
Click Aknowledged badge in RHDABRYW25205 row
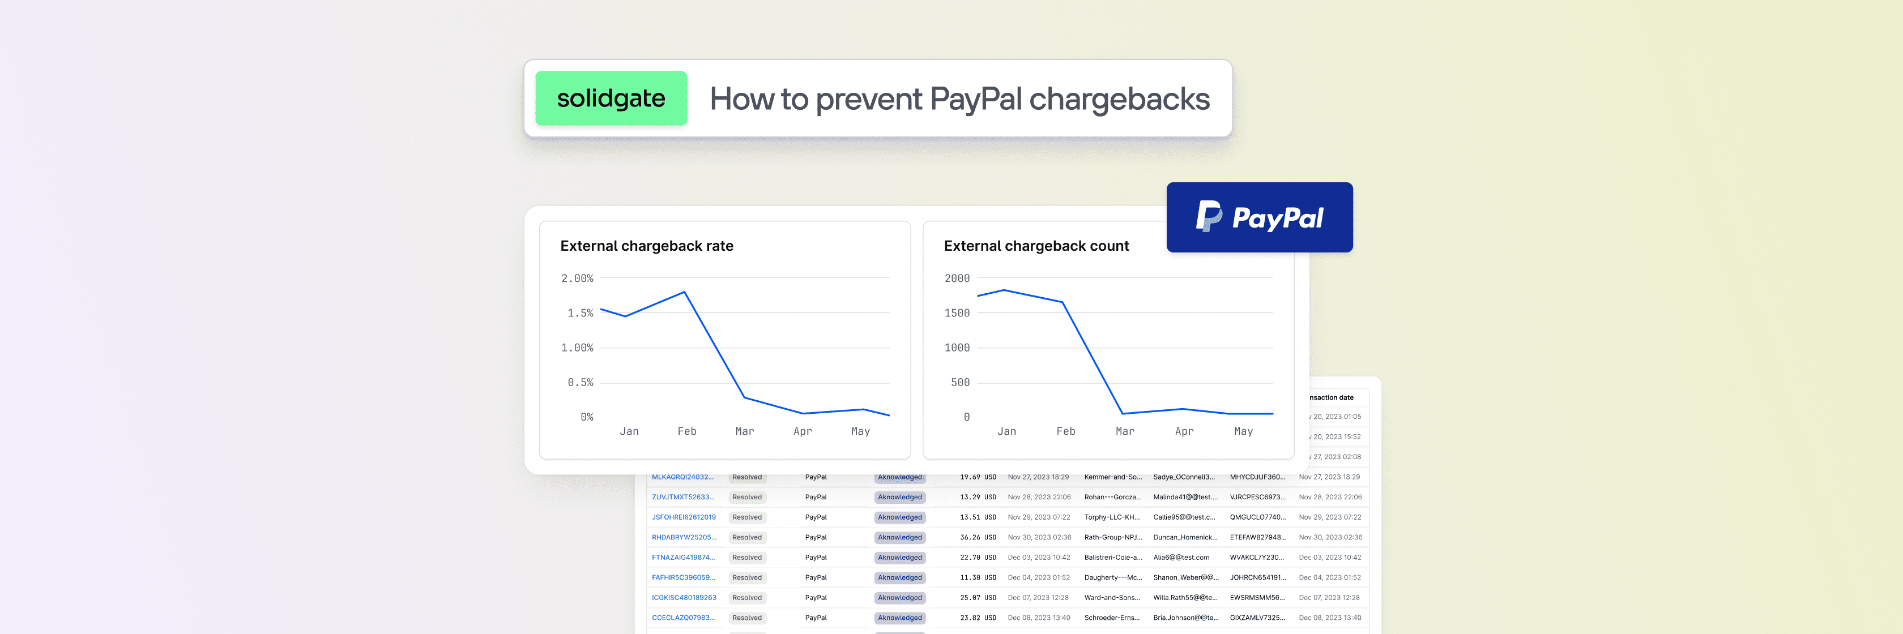coord(900,537)
